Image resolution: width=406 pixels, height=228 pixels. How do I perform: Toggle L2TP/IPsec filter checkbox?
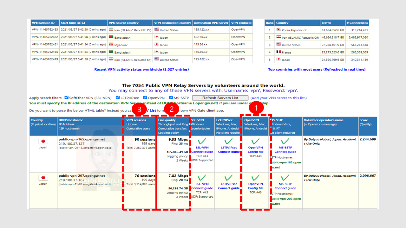118,98
